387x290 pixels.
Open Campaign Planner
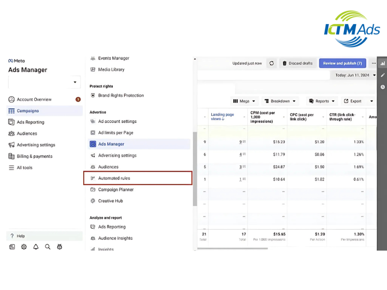(116, 189)
